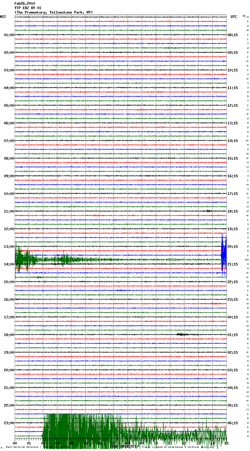Select the 06:00 MST hour label

[9, 123]
